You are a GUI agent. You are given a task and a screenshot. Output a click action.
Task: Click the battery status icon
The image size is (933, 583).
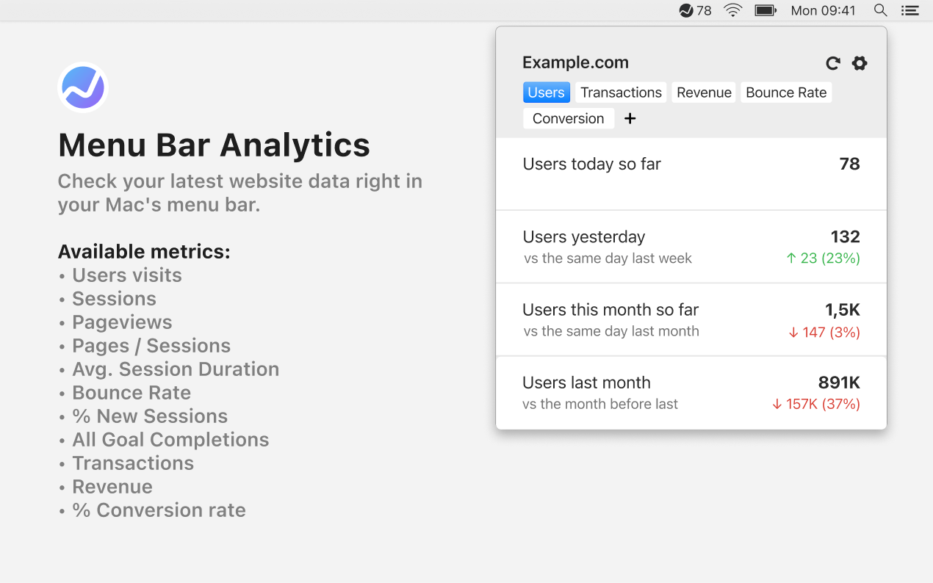766,10
